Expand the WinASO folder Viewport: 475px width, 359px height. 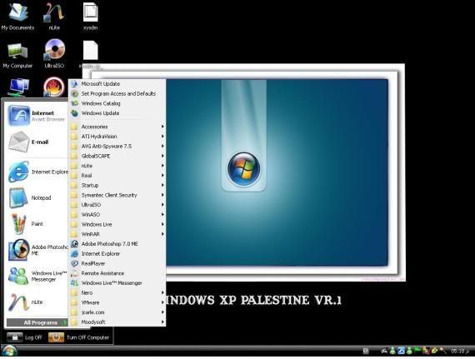(117, 214)
